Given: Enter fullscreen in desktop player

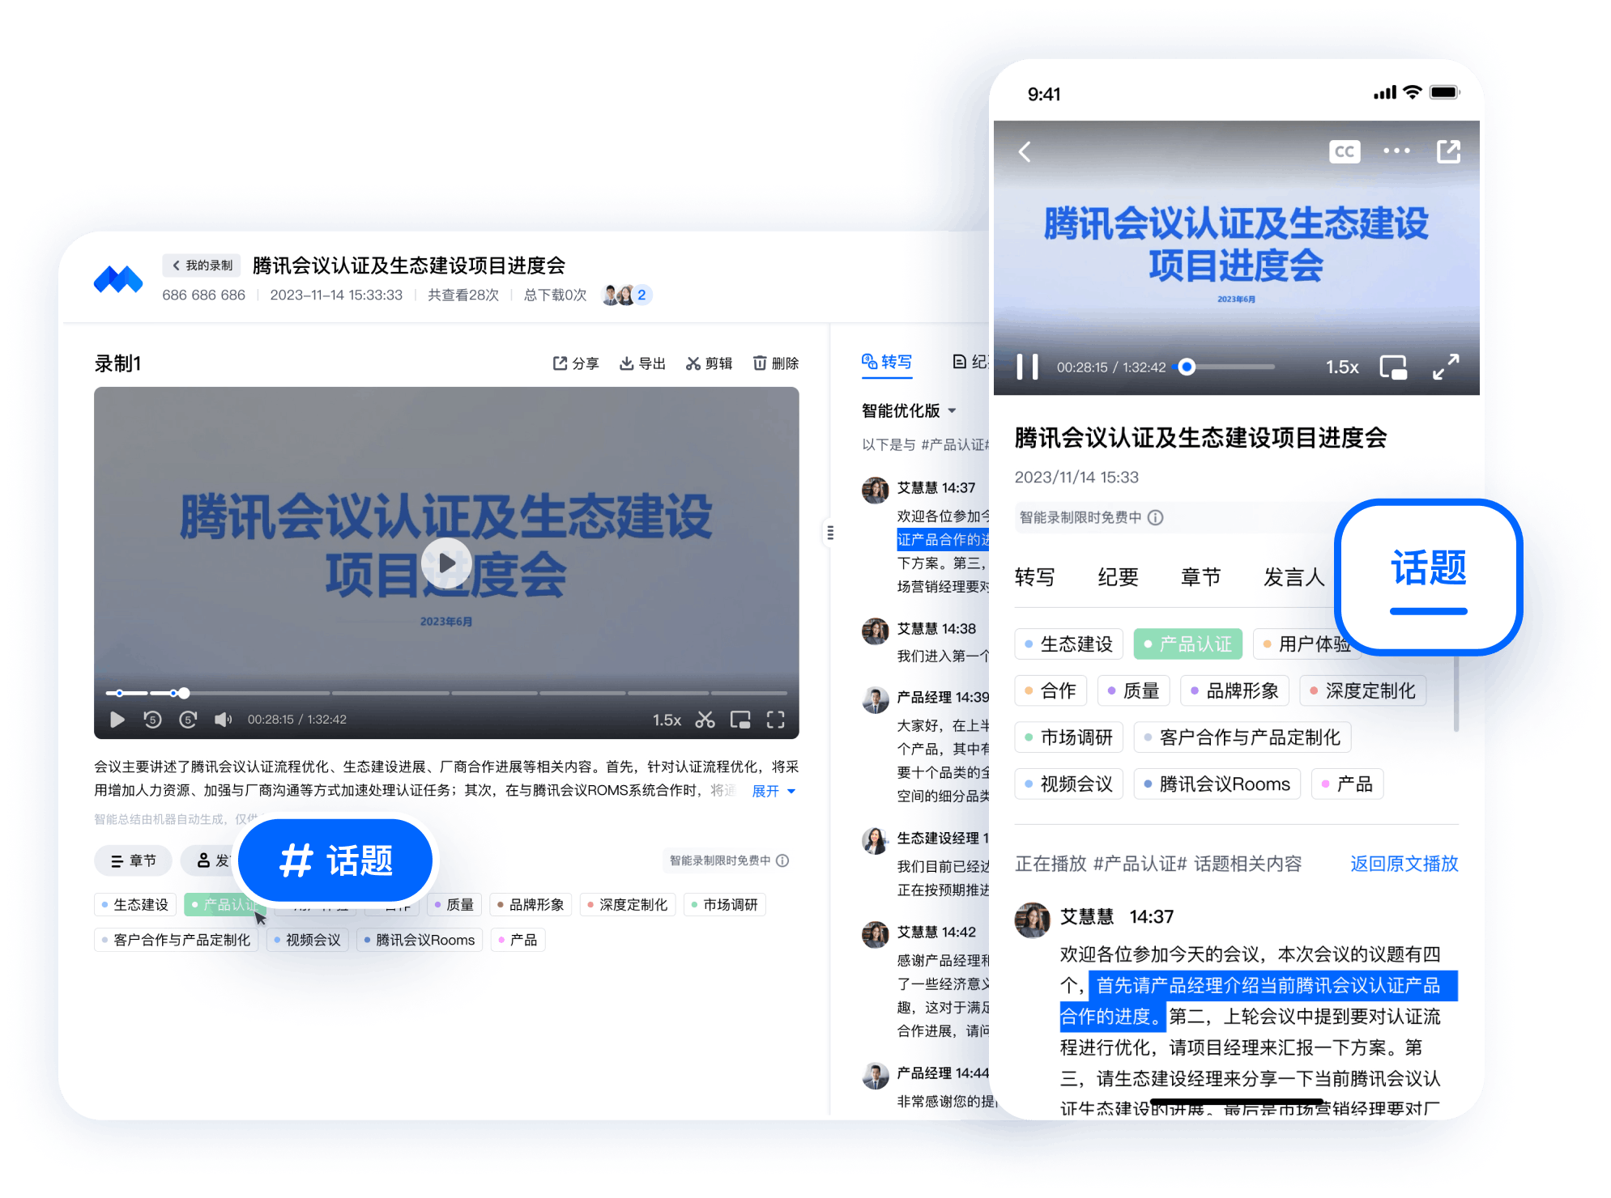Looking at the screenshot, I should point(776,720).
